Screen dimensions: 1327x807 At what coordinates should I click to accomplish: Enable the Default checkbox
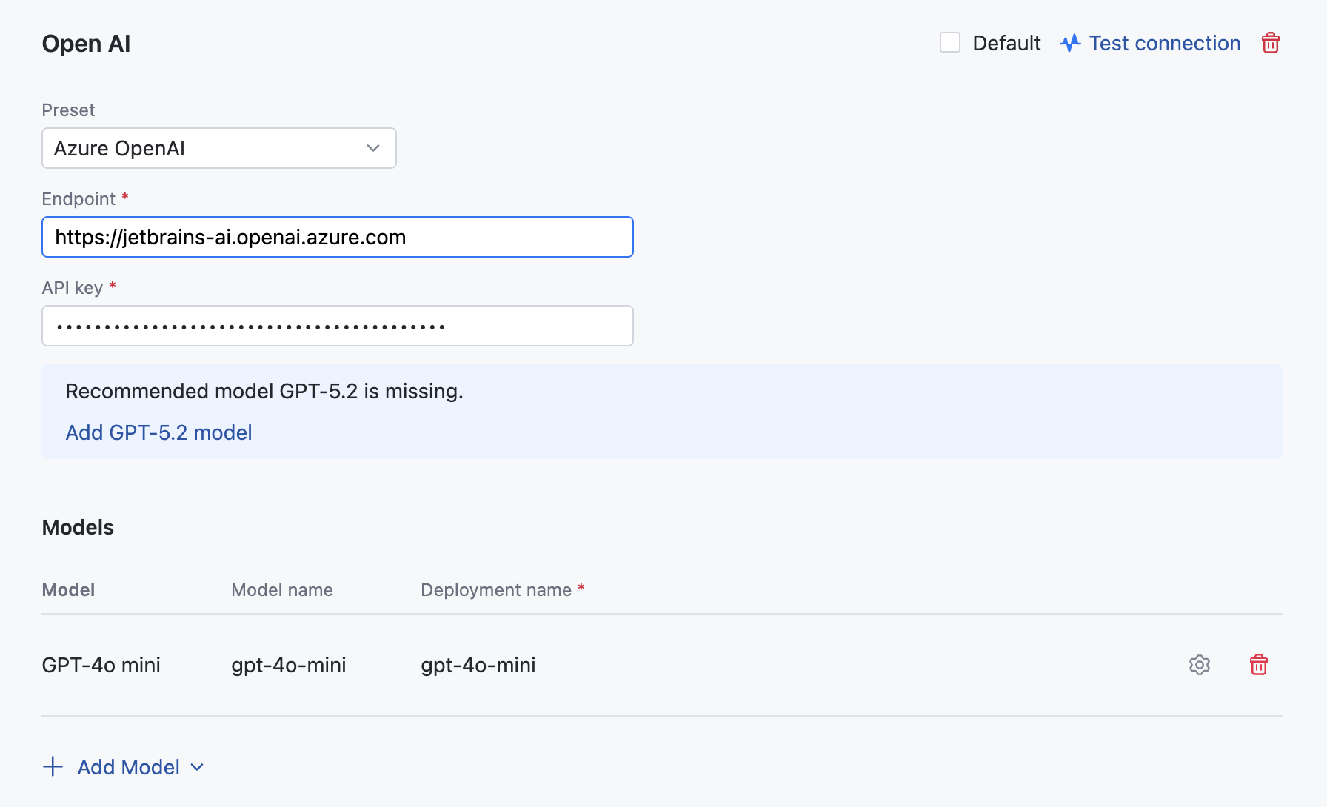pos(950,43)
